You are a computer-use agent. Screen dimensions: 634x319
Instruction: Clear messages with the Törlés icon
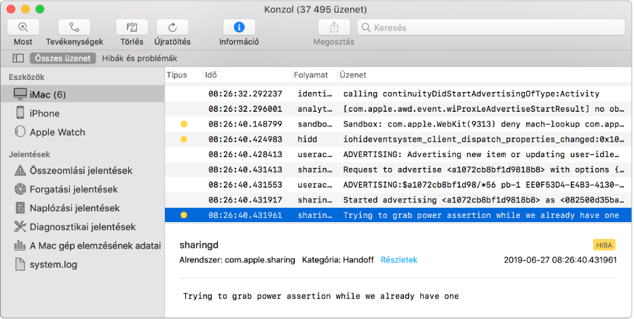pyautogui.click(x=132, y=27)
